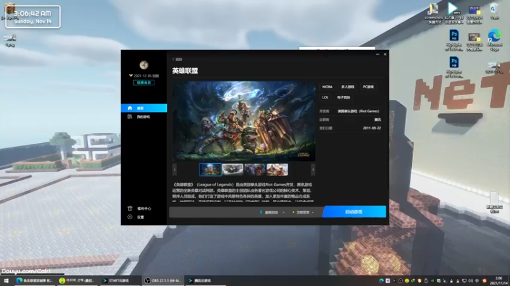Screen dimensions: 510x286
Task: Expand the launch mode dropdown with blue icon
Action: (272, 212)
